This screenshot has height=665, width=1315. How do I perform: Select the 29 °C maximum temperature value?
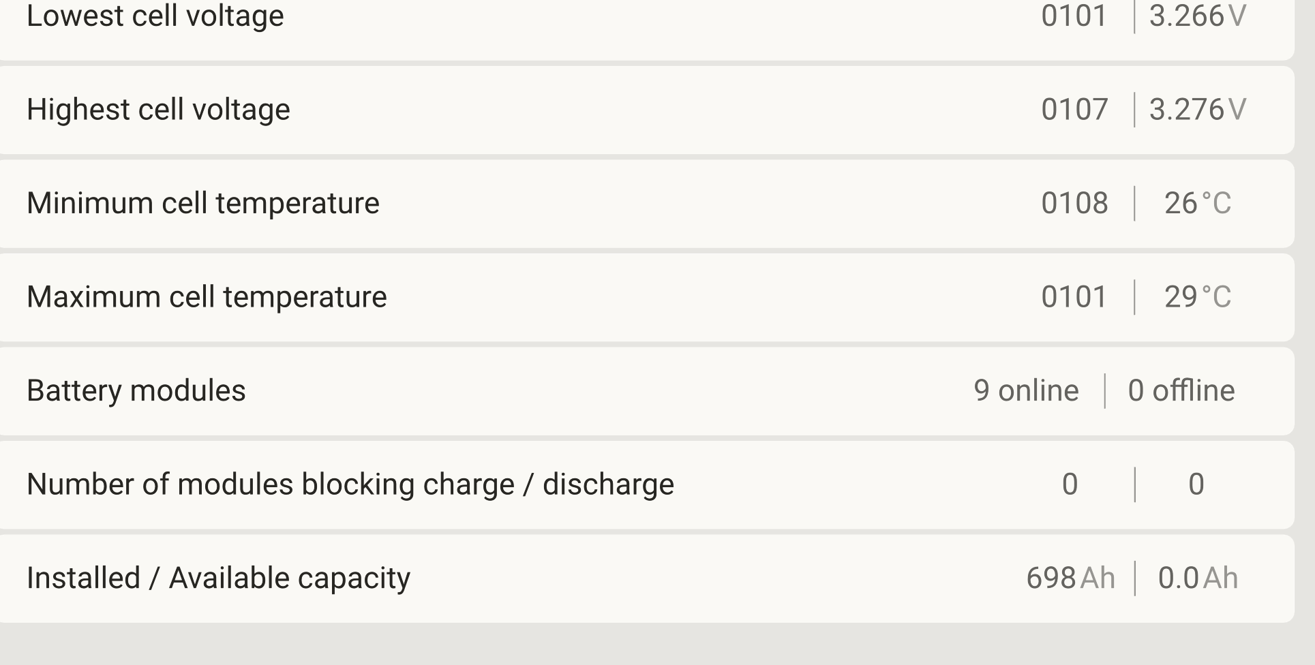click(1197, 297)
